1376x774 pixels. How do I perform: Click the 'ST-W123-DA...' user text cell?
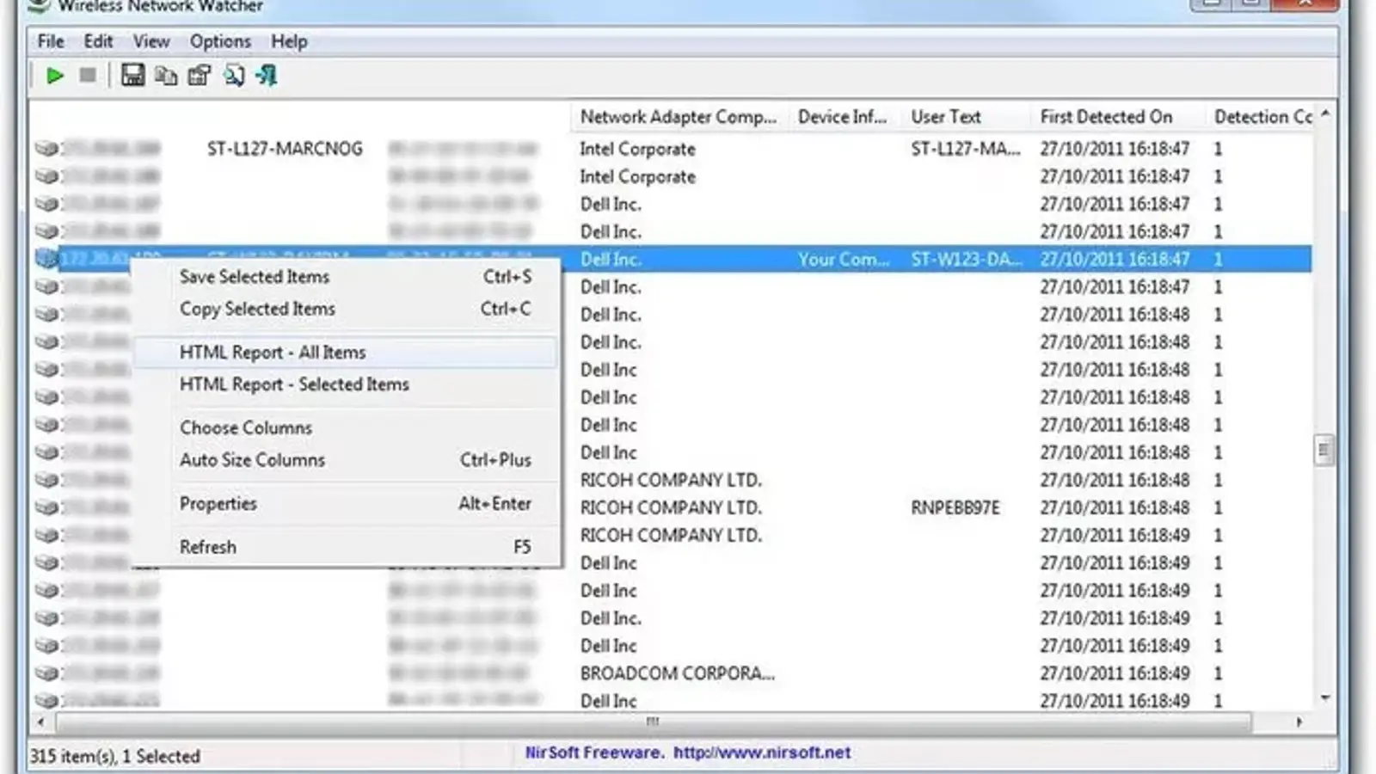tap(967, 259)
